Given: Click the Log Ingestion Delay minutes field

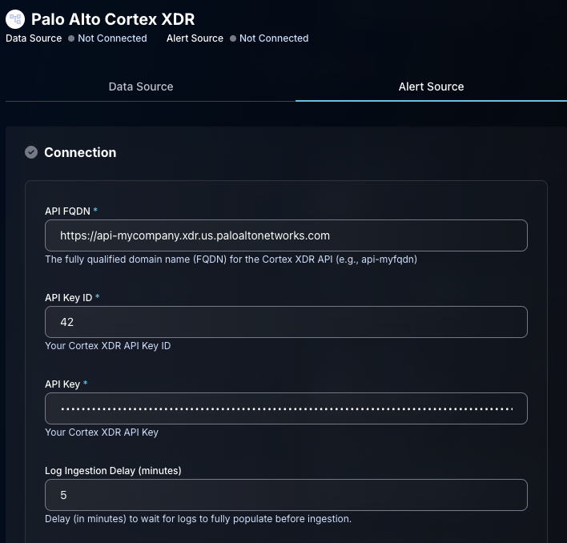Looking at the screenshot, I should pyautogui.click(x=286, y=495).
